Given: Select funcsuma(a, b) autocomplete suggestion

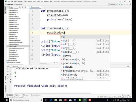Looking at the screenshot, I should 85,59.
